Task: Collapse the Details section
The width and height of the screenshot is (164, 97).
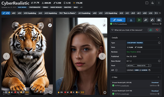Action: coord(158,38)
